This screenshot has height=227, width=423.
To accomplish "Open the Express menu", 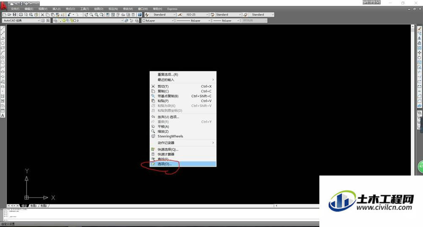I will coord(172,9).
